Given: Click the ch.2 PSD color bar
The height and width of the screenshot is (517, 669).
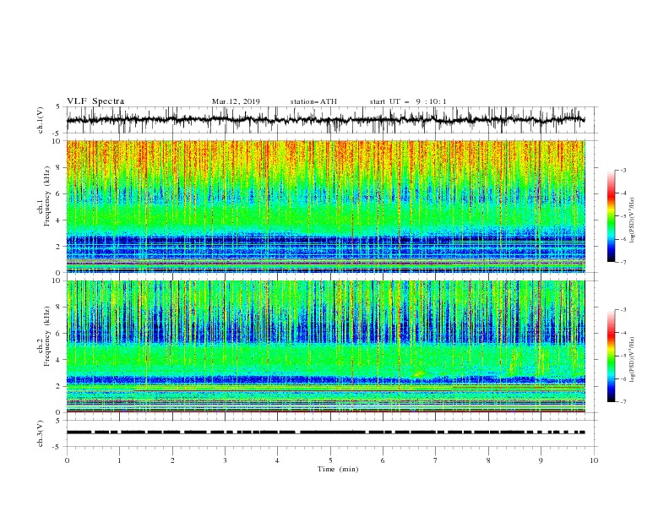Looking at the screenshot, I should point(611,356).
